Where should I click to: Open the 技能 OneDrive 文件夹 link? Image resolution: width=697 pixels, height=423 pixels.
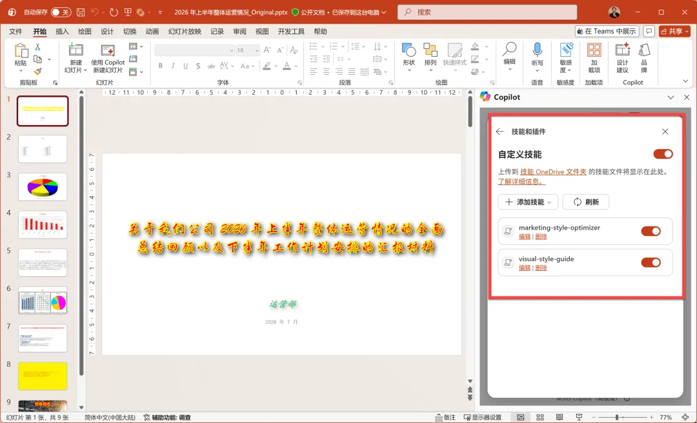pos(553,172)
